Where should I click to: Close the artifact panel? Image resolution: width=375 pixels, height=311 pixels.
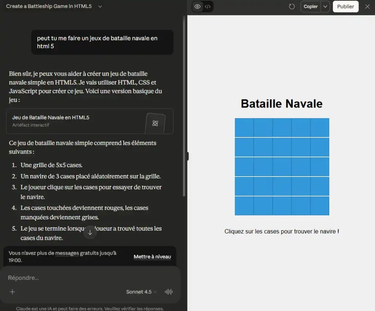pyautogui.click(x=367, y=7)
